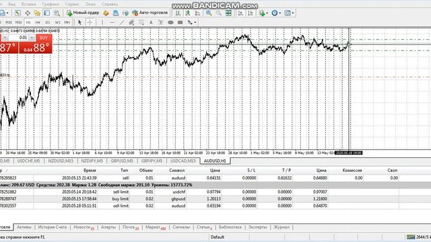Select the text label tool
This screenshot has height=242, width=431.
click(161, 22)
